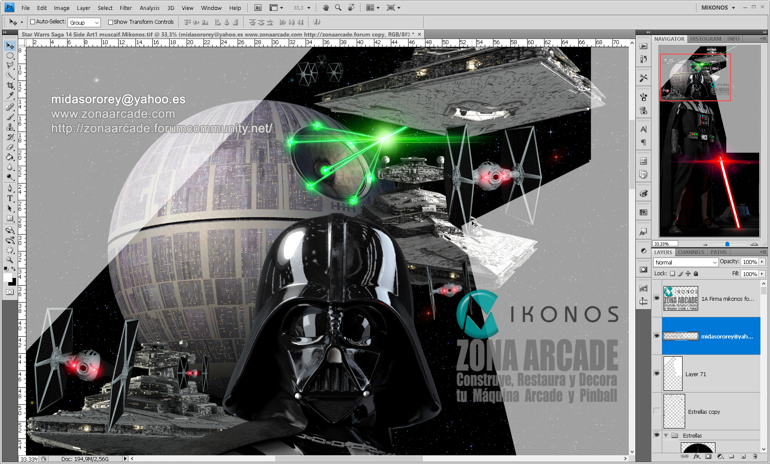Hide Layer 71 with eye icon
Viewport: 770px width, 464px height.
[x=657, y=374]
